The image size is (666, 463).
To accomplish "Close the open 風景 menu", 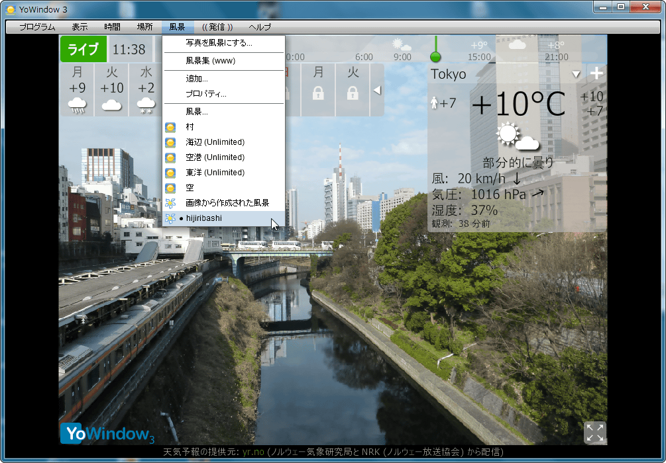I will (x=178, y=27).
